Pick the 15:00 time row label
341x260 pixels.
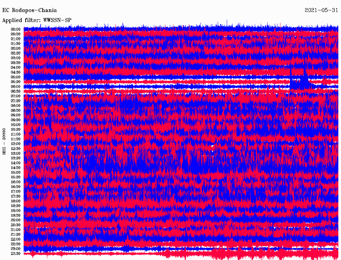tap(16, 172)
